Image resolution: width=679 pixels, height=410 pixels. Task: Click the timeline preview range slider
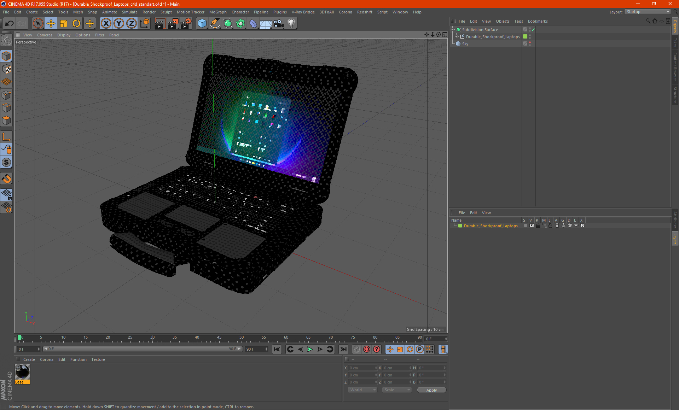[x=143, y=349]
